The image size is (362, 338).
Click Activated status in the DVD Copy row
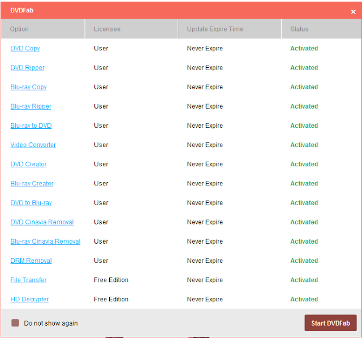304,49
